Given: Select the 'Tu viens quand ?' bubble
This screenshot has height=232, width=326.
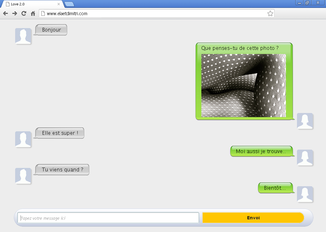Looking at the screenshot, I should (62, 170).
